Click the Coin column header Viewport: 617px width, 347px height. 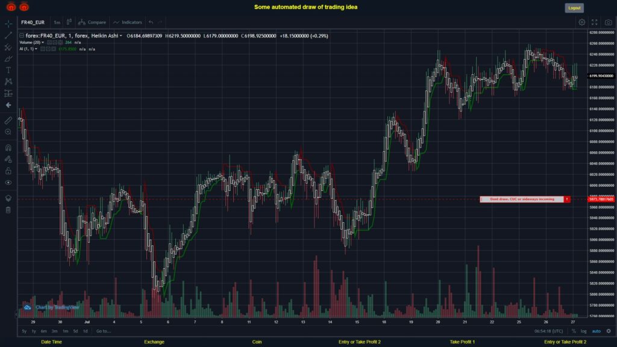click(x=257, y=342)
